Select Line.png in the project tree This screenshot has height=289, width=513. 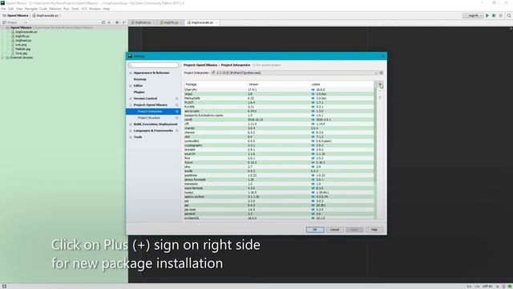click(21, 45)
